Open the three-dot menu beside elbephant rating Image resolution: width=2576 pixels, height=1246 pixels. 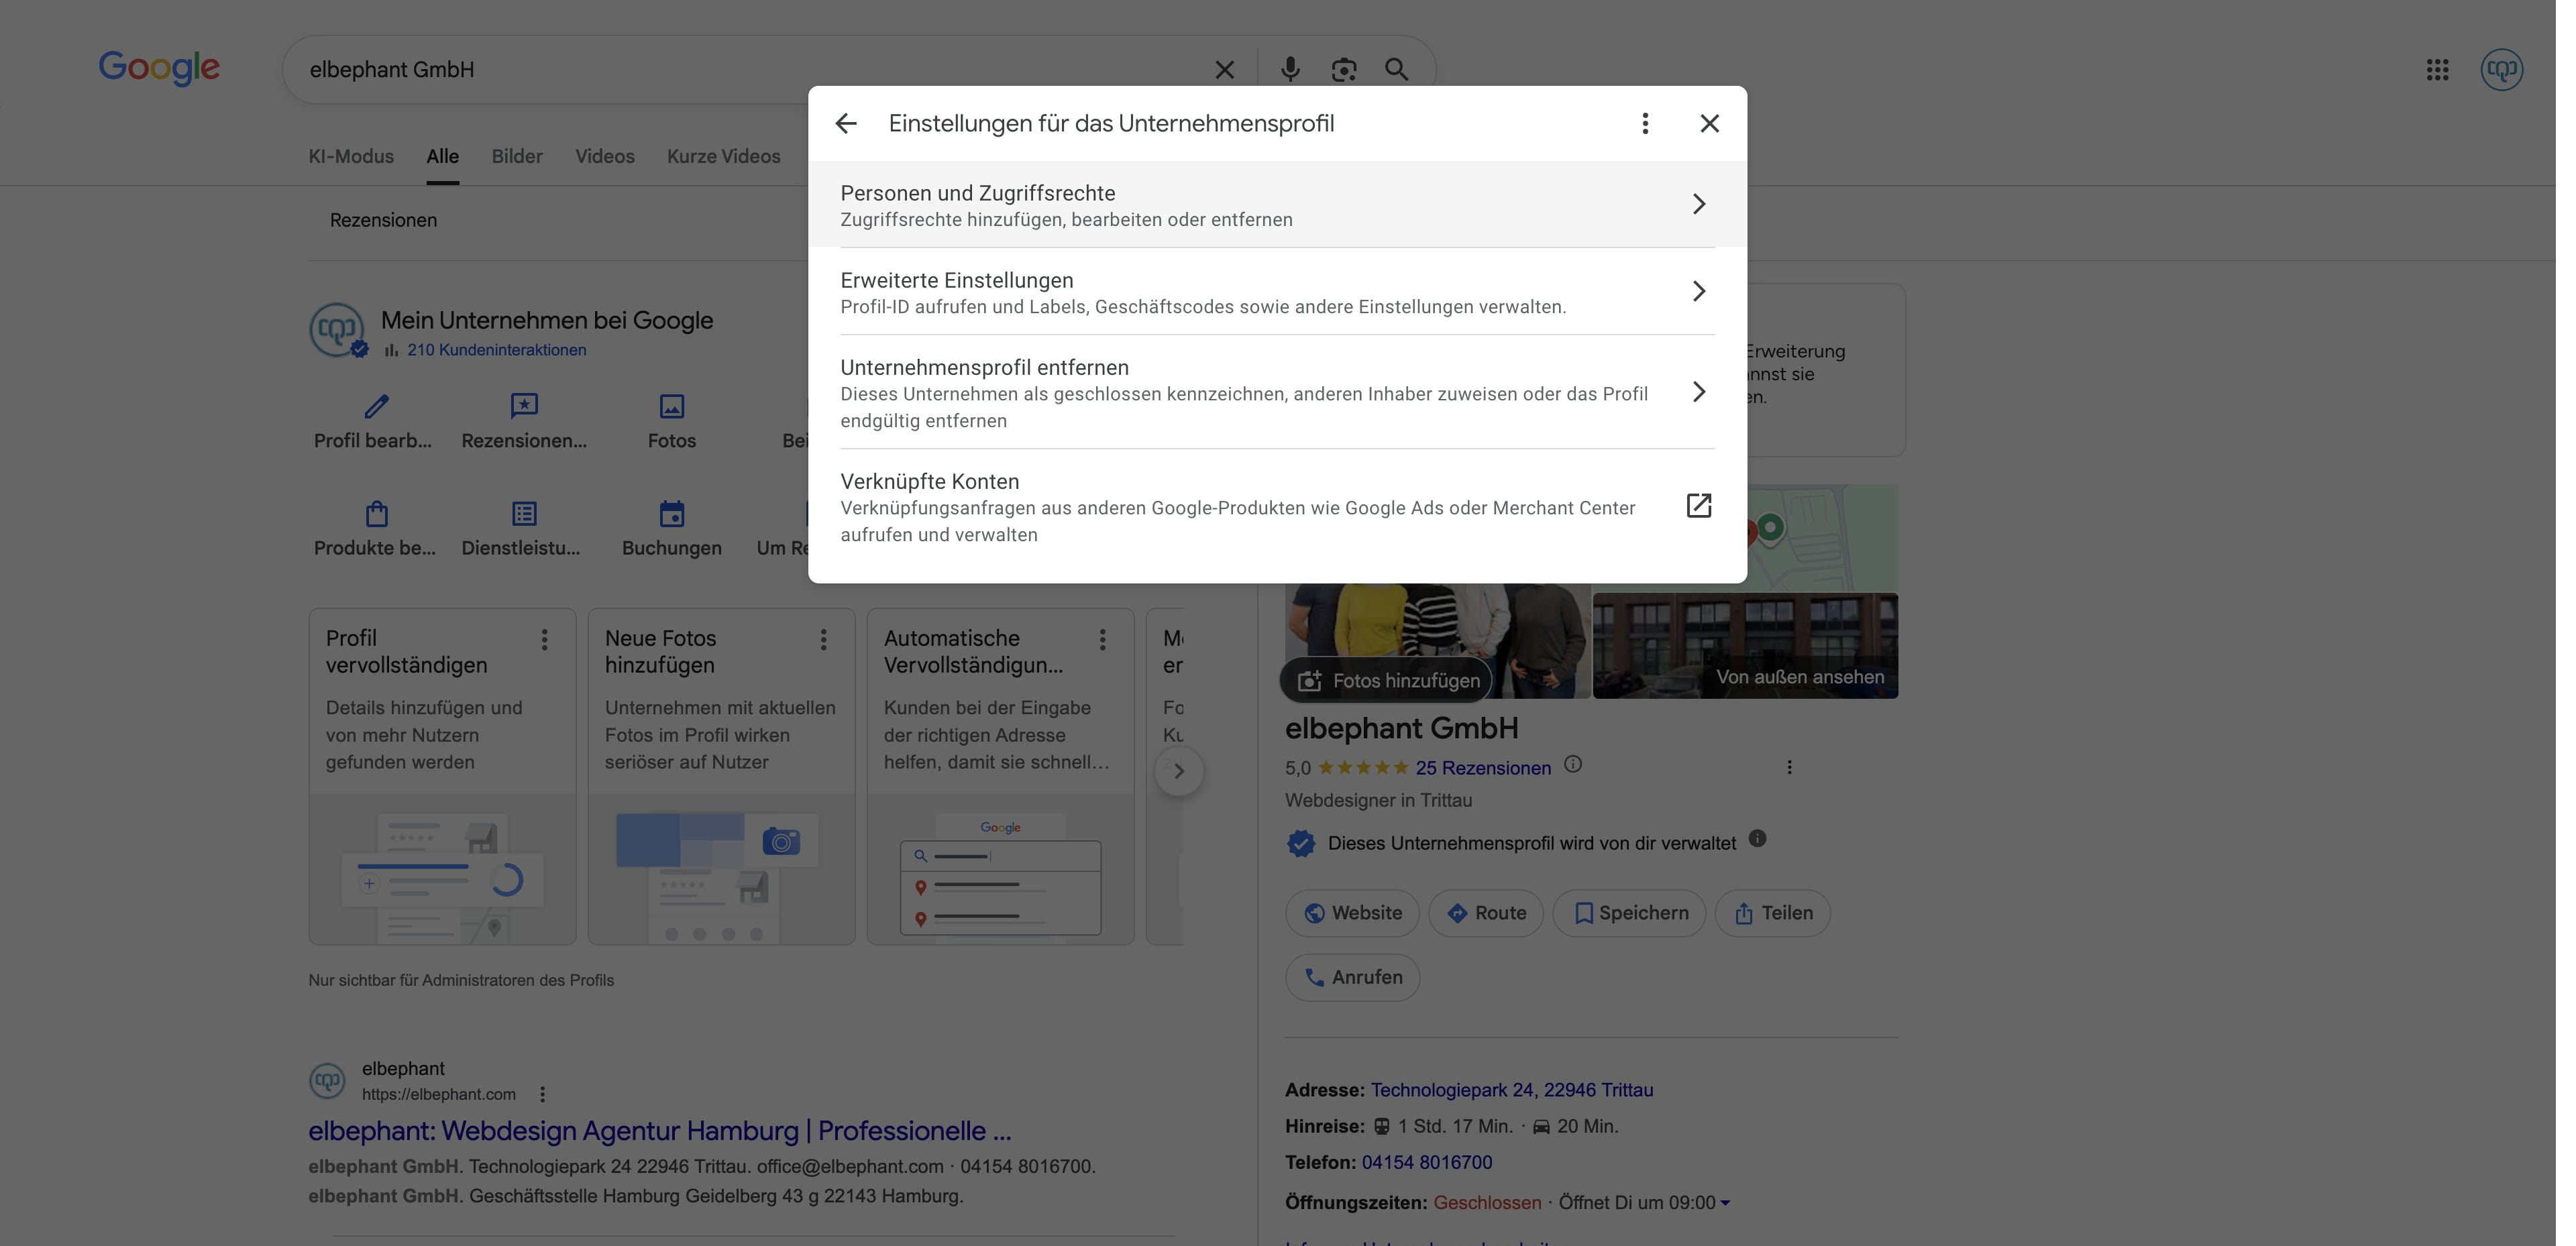(1789, 767)
